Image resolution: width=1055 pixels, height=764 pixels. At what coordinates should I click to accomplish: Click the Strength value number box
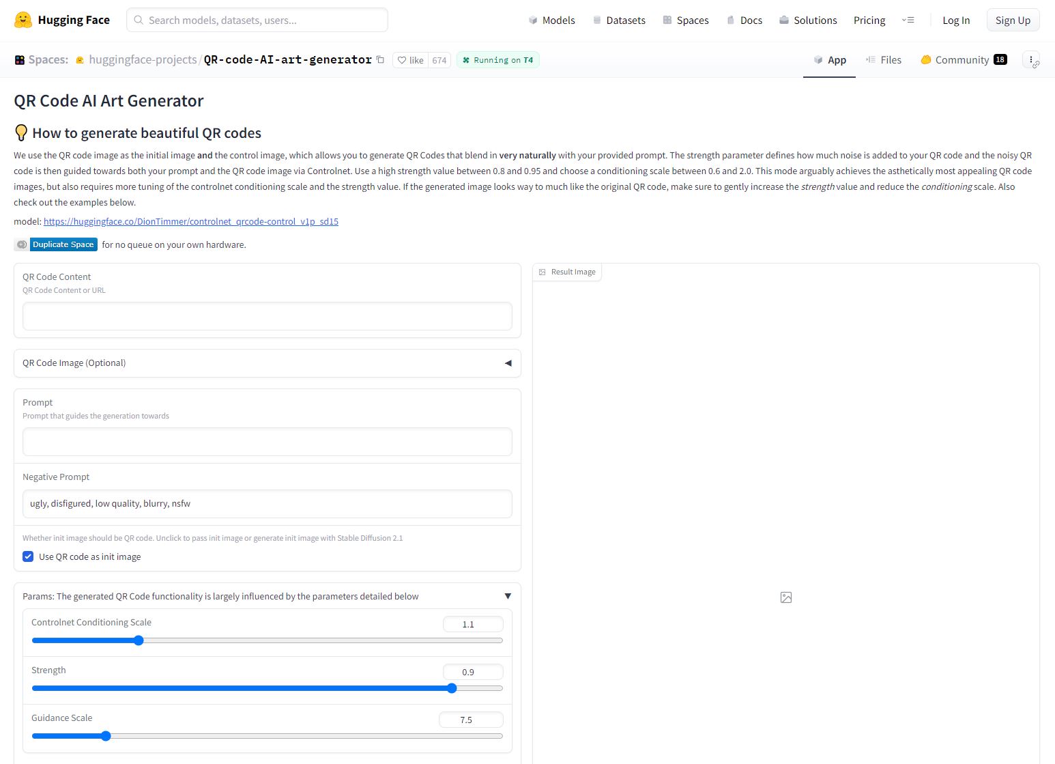[473, 672]
